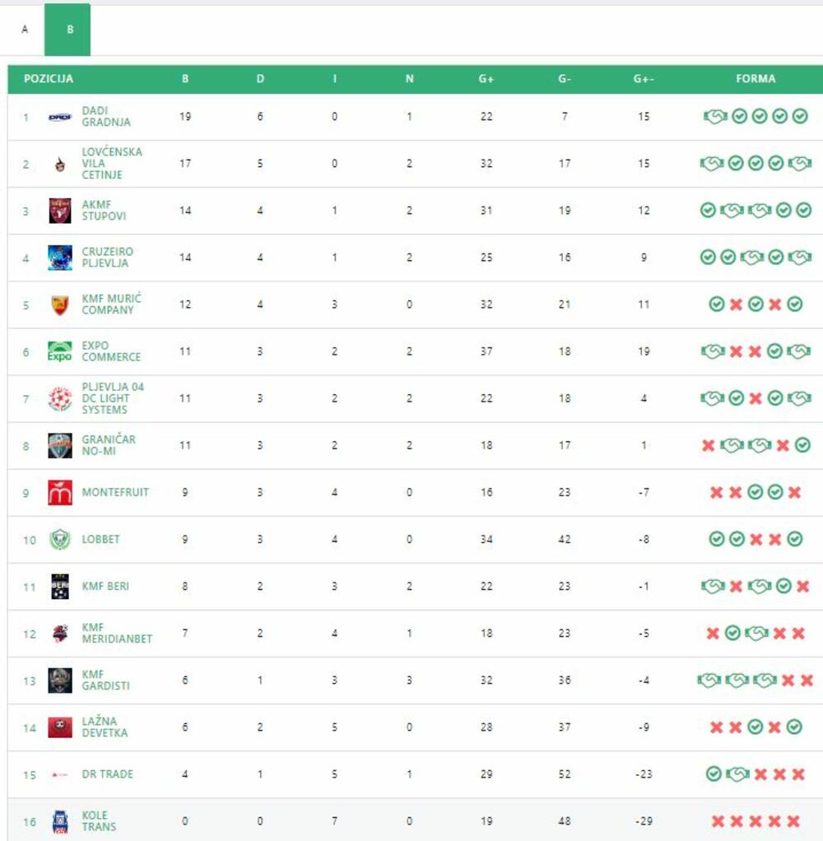The height and width of the screenshot is (841, 823).
Task: Click the Dadi Gradnja team logo
Action: 60,117
